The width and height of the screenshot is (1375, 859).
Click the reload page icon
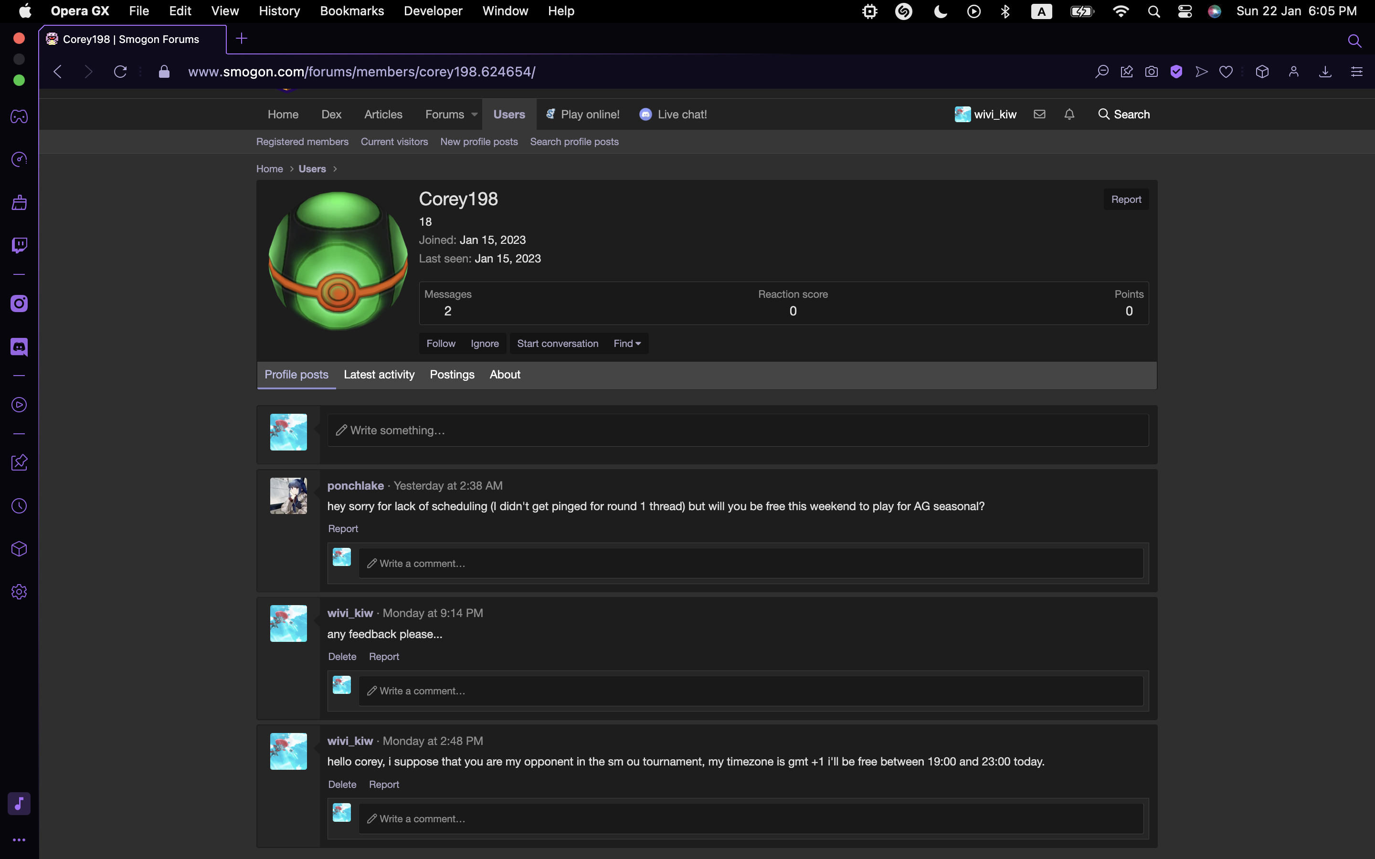(120, 72)
